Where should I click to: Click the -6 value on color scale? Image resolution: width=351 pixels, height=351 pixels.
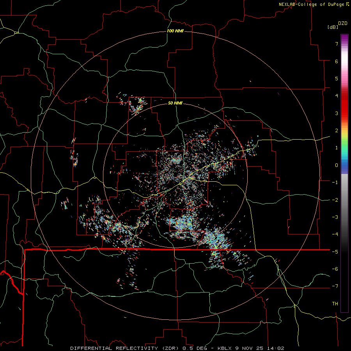pyautogui.click(x=335, y=269)
